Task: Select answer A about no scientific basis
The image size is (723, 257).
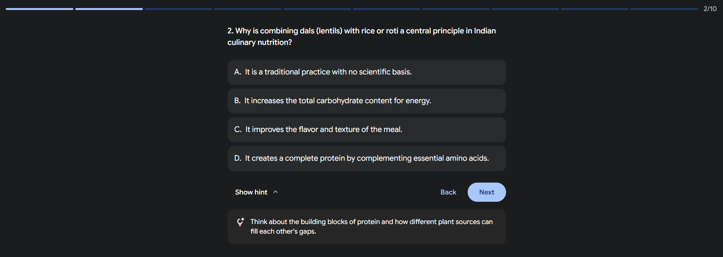Action: (x=366, y=72)
